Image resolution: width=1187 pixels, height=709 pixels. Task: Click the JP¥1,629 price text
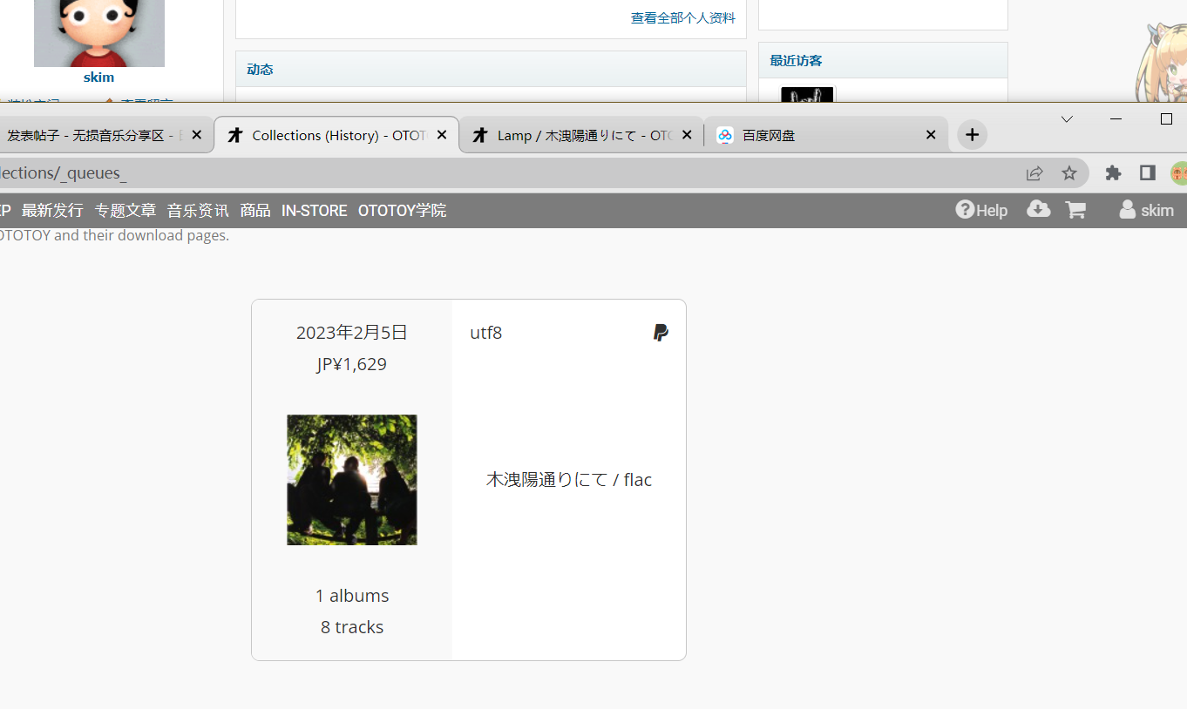352,364
